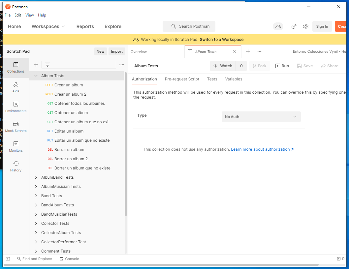Image resolution: width=349 pixels, height=269 pixels.
Task: Open Find and Replace
Action: pyautogui.click(x=35, y=259)
